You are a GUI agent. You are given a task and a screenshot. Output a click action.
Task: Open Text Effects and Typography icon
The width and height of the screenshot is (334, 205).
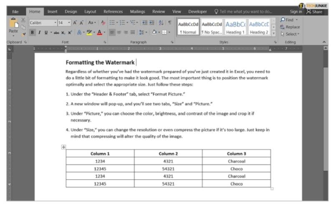pyautogui.click(x=79, y=33)
